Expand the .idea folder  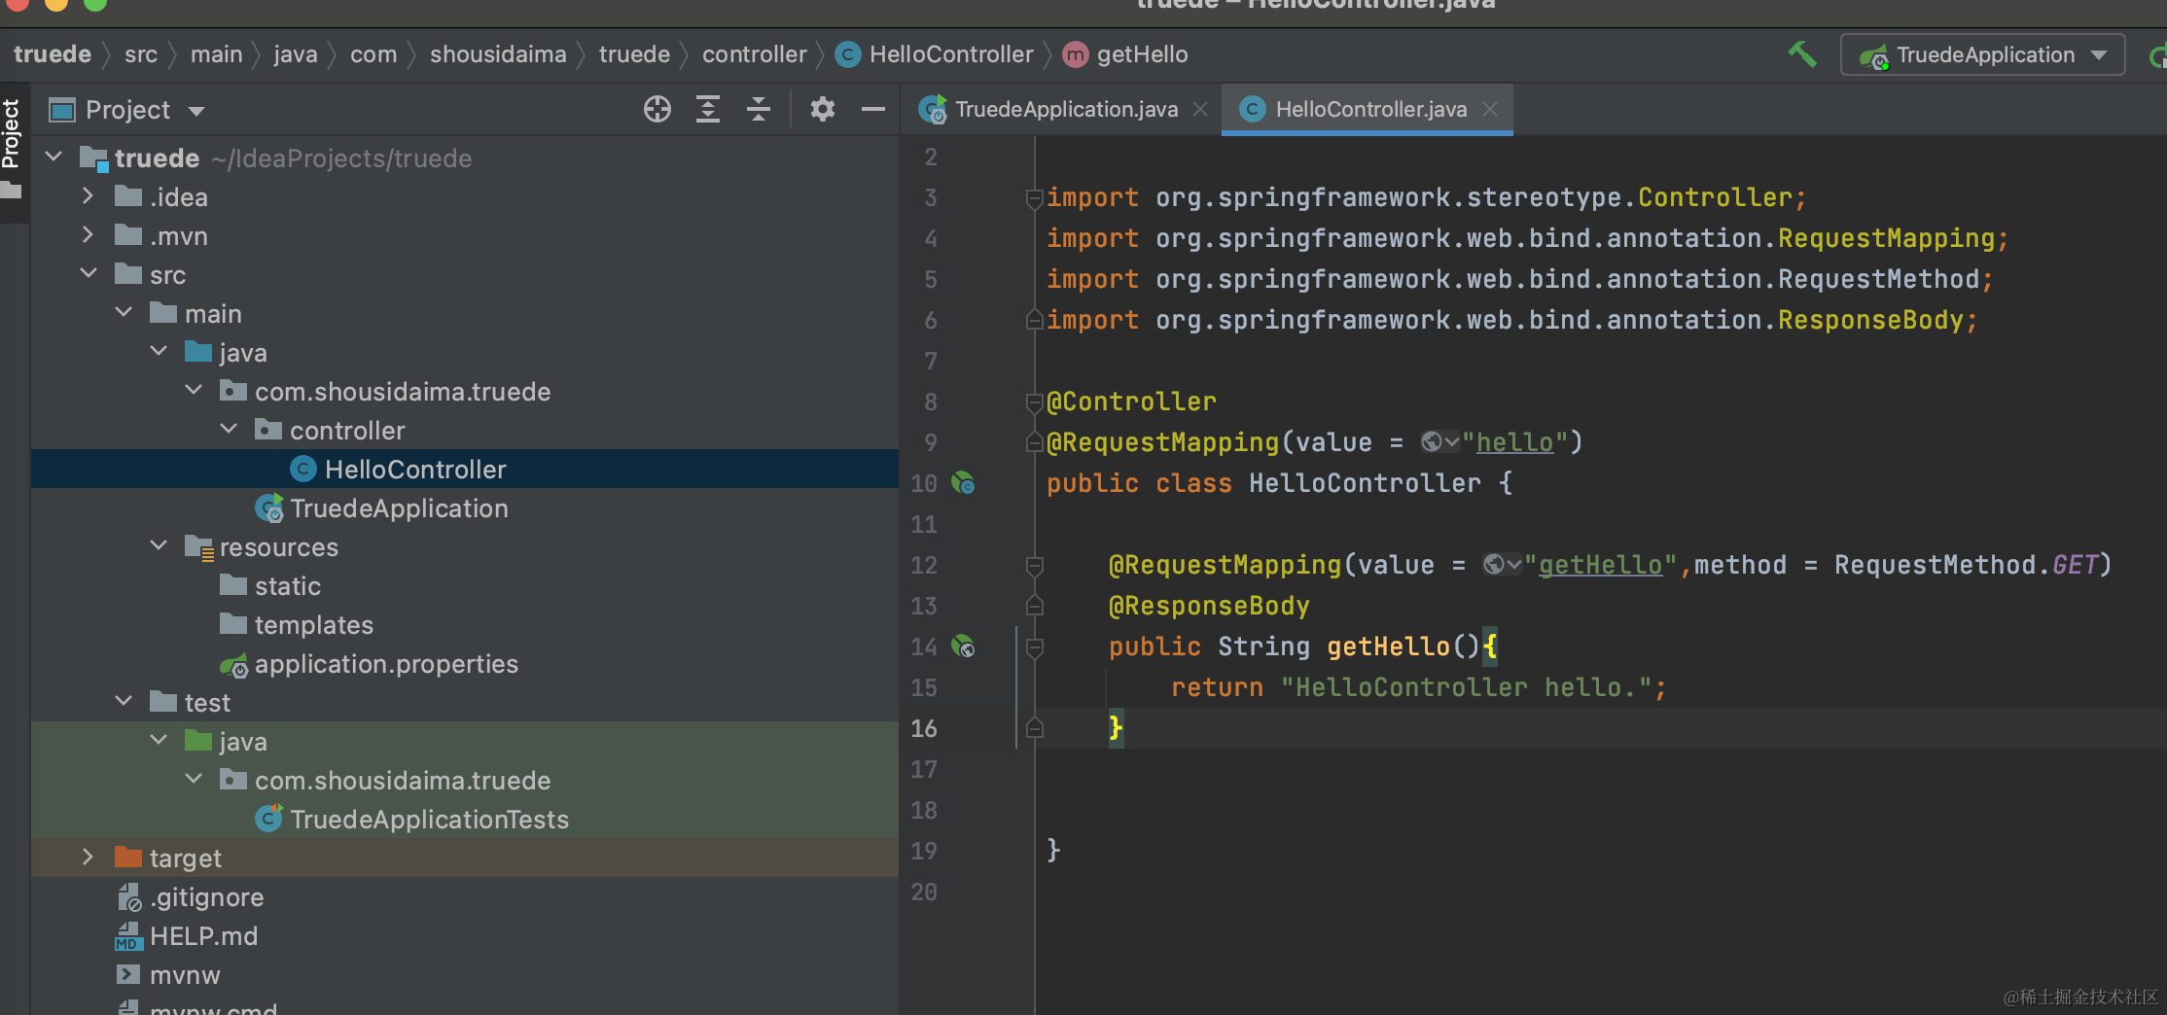[89, 196]
